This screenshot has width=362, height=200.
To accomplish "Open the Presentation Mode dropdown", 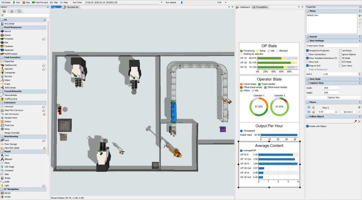I will tap(333, 46).
